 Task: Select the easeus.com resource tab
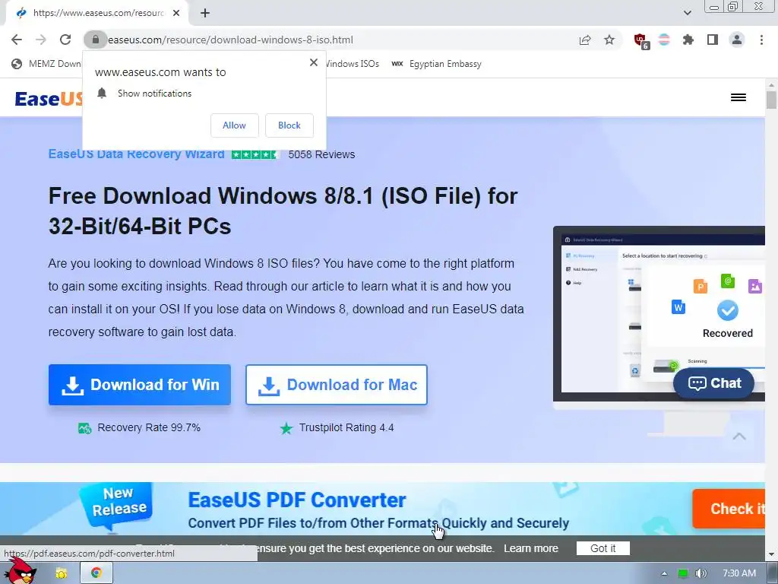pos(98,14)
